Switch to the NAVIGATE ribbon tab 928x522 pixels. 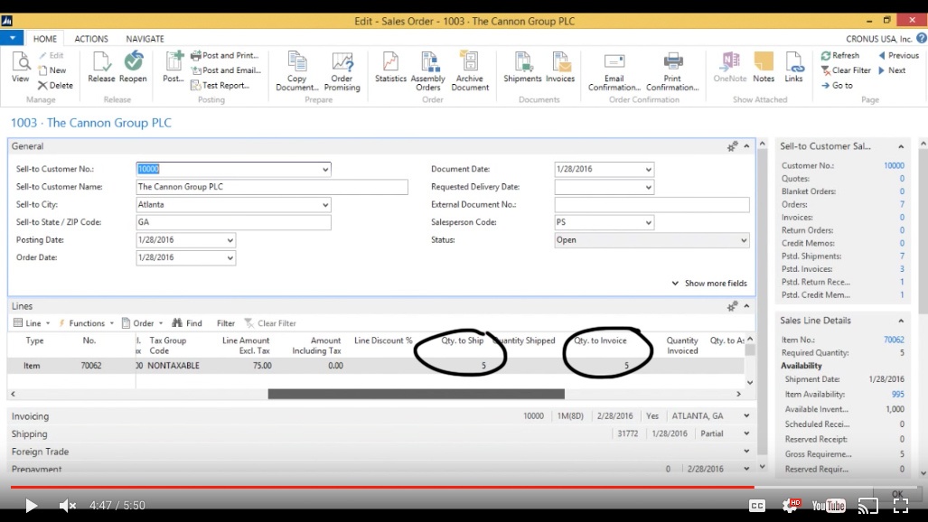pos(145,39)
